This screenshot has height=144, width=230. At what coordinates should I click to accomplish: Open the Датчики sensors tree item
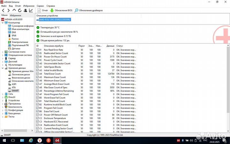pyautogui.click(x=14, y=49)
